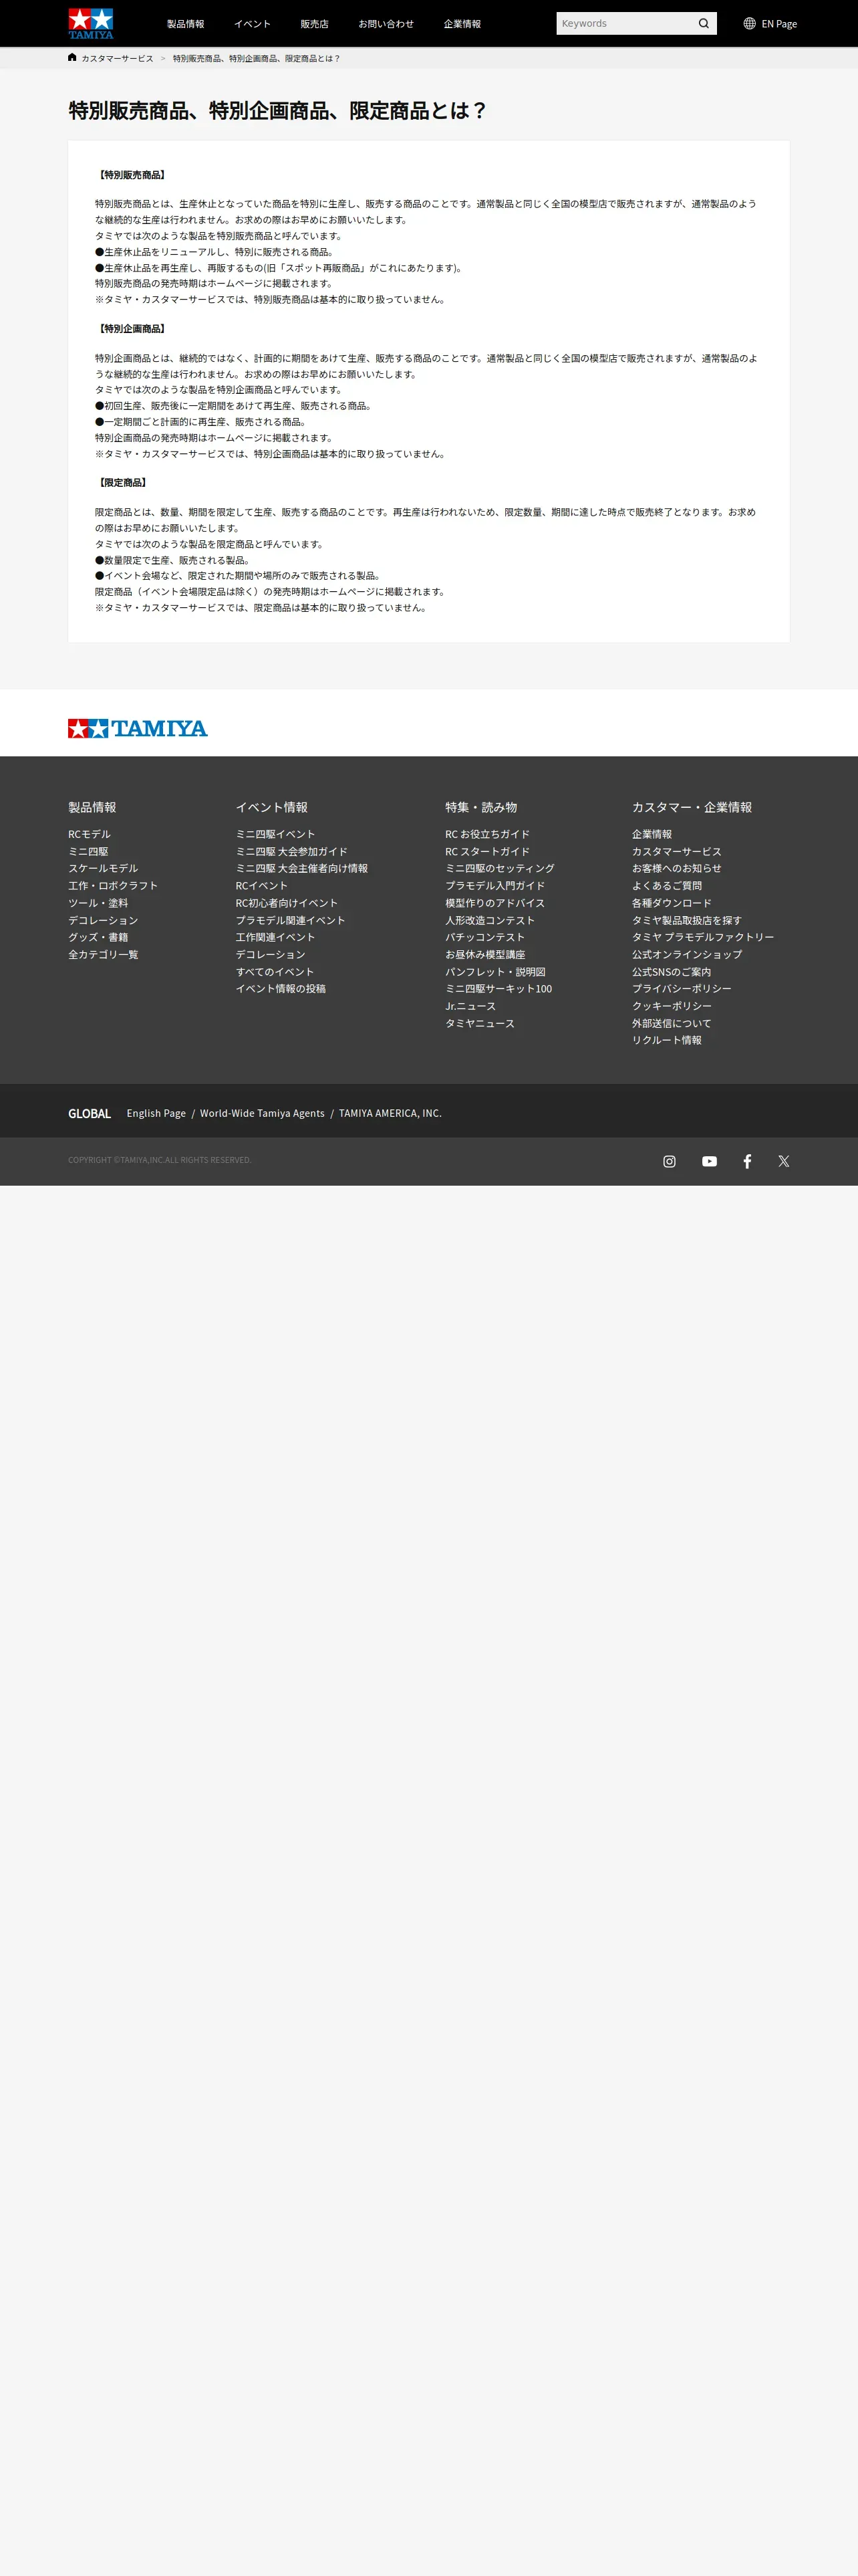The image size is (858, 2576).
Task: Switch to the EN Page
Action: (x=779, y=24)
